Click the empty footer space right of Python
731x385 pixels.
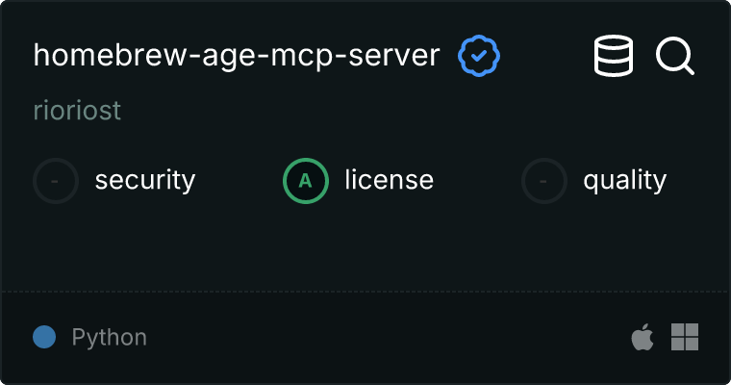(x=385, y=337)
